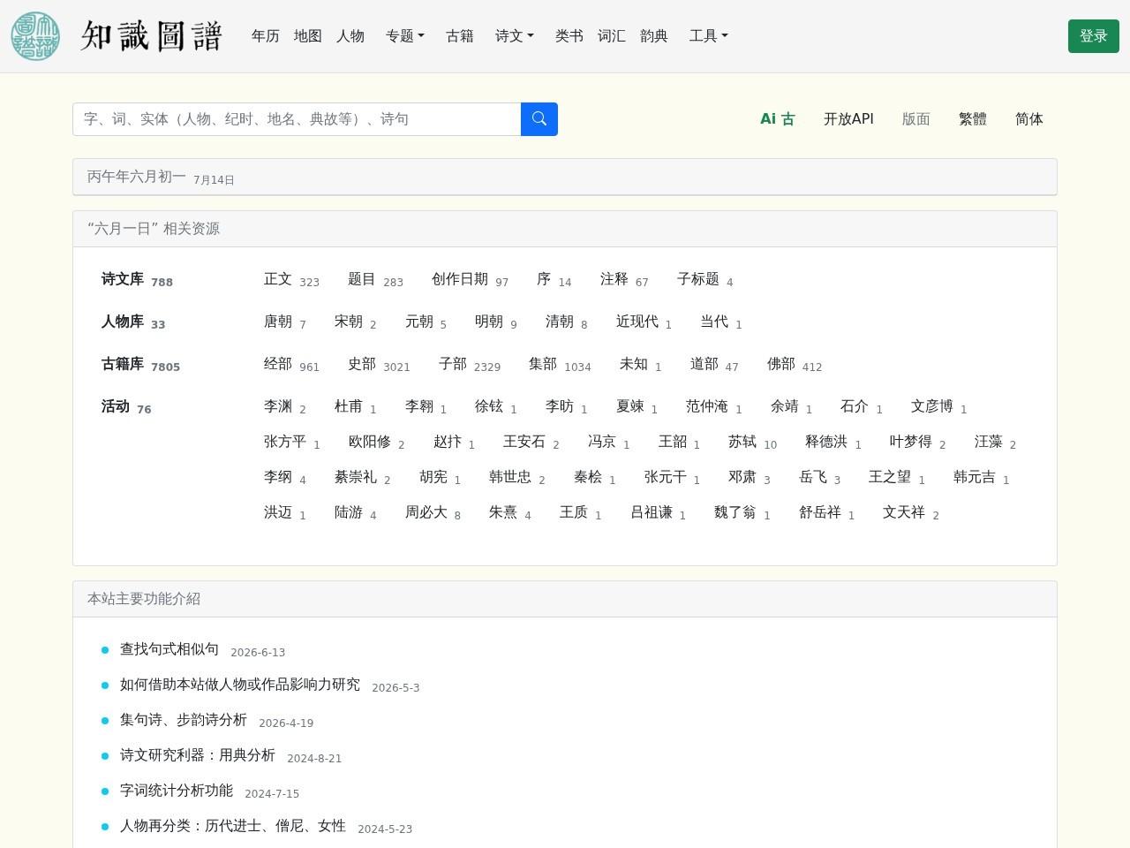The height and width of the screenshot is (848, 1130).
Task: Open 人物库 33 results
Action: click(133, 322)
